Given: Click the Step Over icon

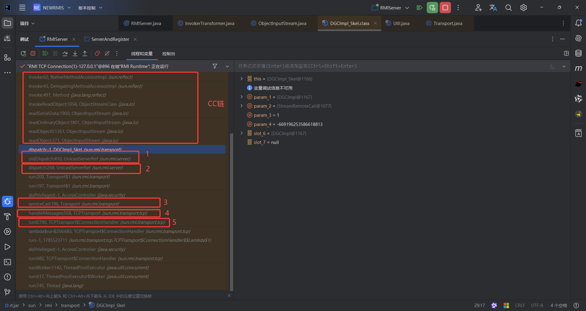Looking at the screenshot, I should click(x=65, y=53).
